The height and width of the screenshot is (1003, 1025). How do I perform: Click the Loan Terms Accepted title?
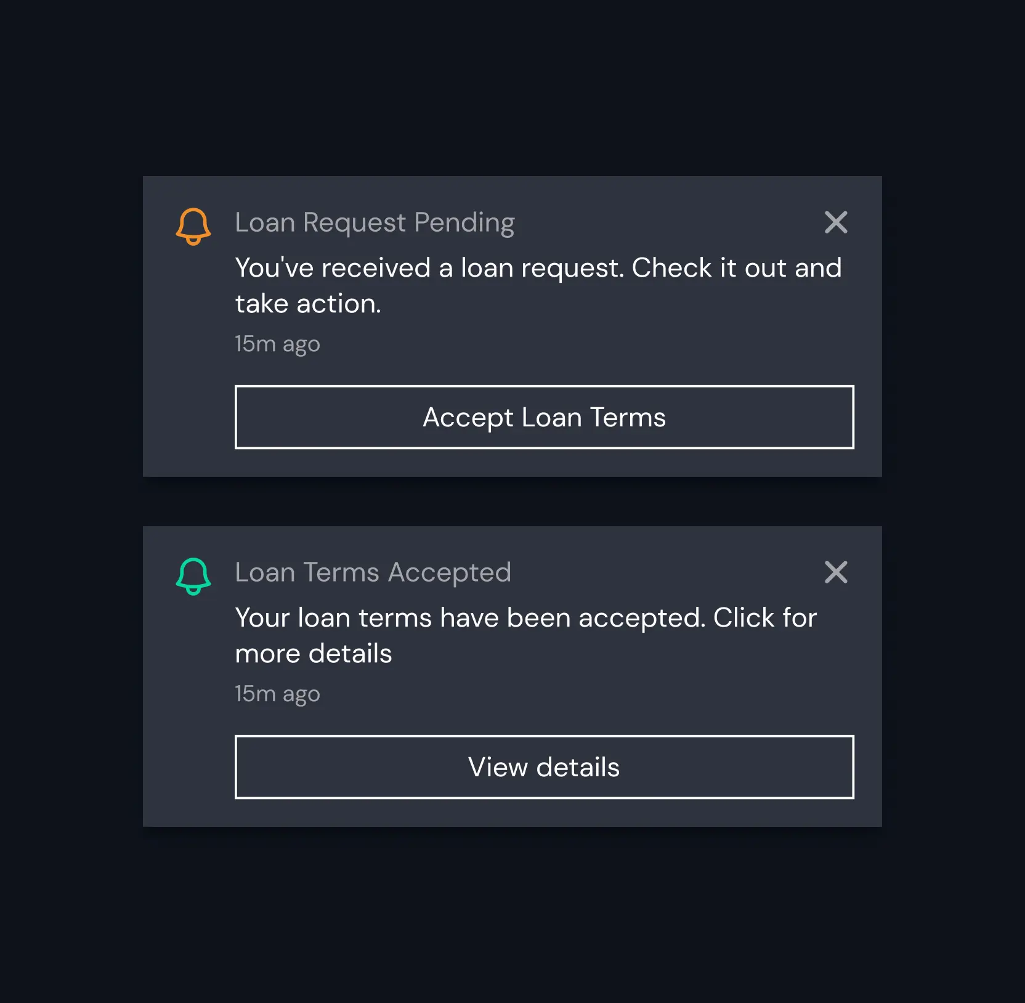[x=373, y=573]
